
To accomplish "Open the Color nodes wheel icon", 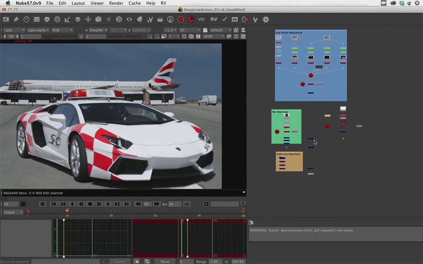I will pyautogui.click(x=47, y=19).
